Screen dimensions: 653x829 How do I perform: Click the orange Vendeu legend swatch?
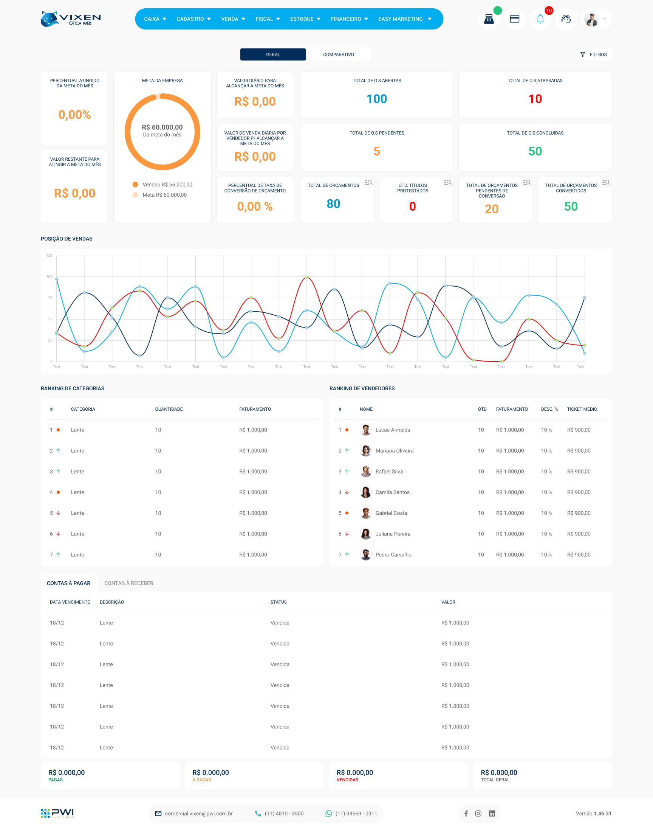(135, 185)
